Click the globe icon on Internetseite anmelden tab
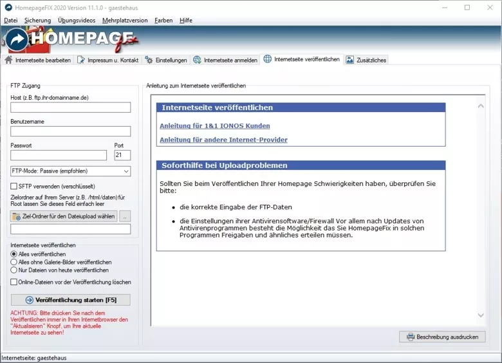This screenshot has width=502, height=363. click(x=197, y=60)
